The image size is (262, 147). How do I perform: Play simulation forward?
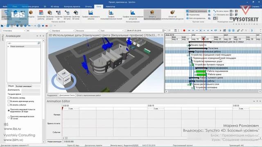point(204,31)
